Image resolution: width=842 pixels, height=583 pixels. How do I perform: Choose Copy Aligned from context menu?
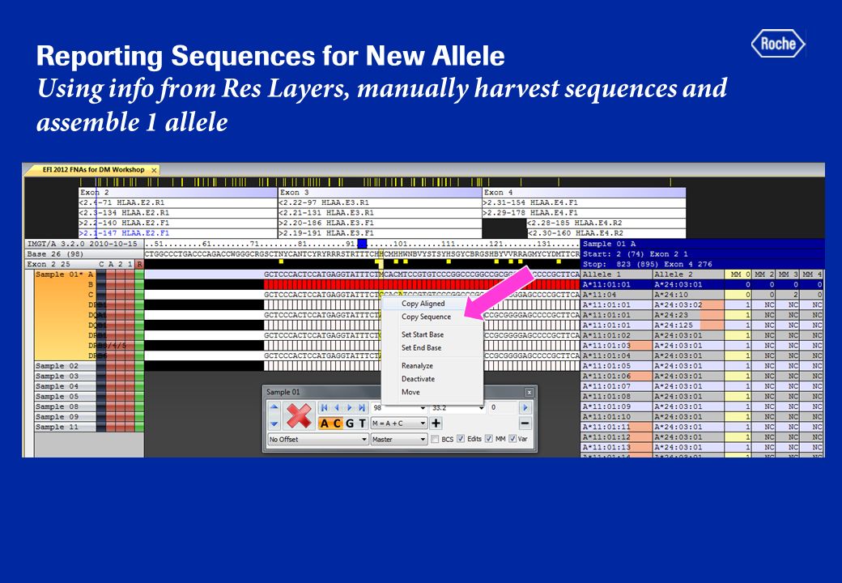[423, 304]
